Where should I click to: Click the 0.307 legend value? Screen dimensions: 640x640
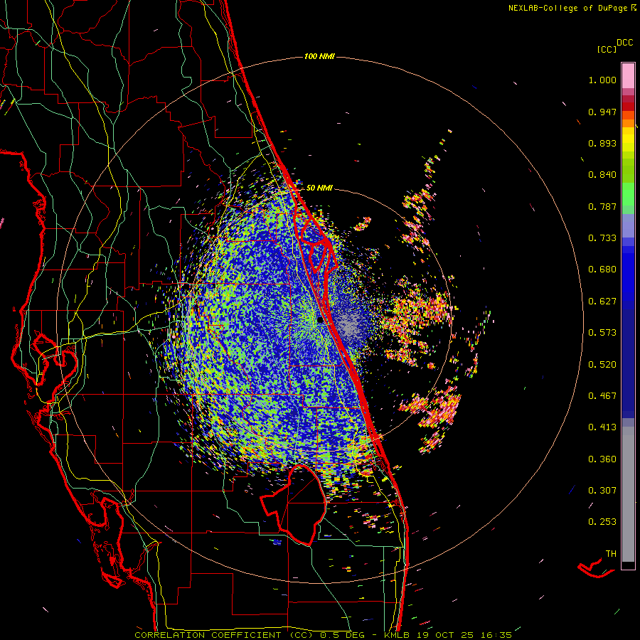[x=602, y=491]
